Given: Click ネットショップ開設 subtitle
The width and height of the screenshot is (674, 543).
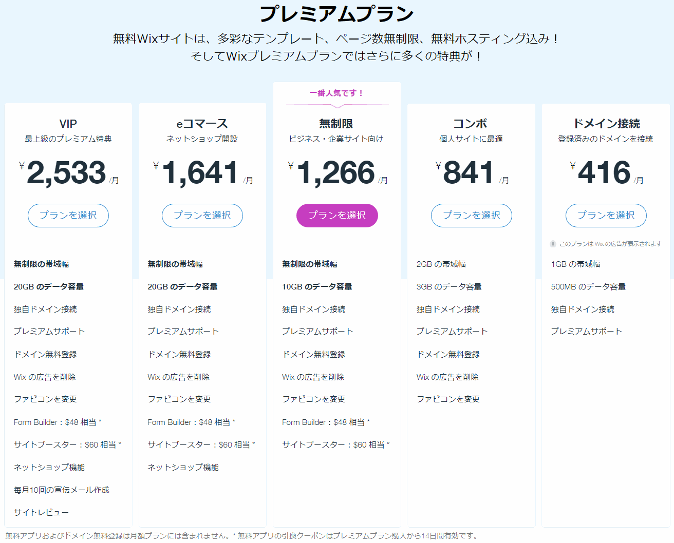Looking at the screenshot, I should [x=202, y=139].
